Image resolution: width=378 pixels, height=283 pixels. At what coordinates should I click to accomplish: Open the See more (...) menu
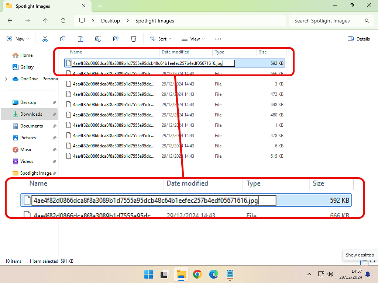click(x=218, y=39)
